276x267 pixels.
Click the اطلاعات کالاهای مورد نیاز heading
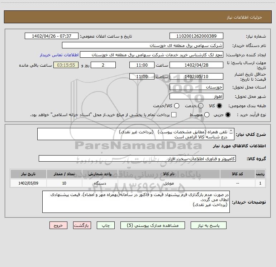point(239,146)
